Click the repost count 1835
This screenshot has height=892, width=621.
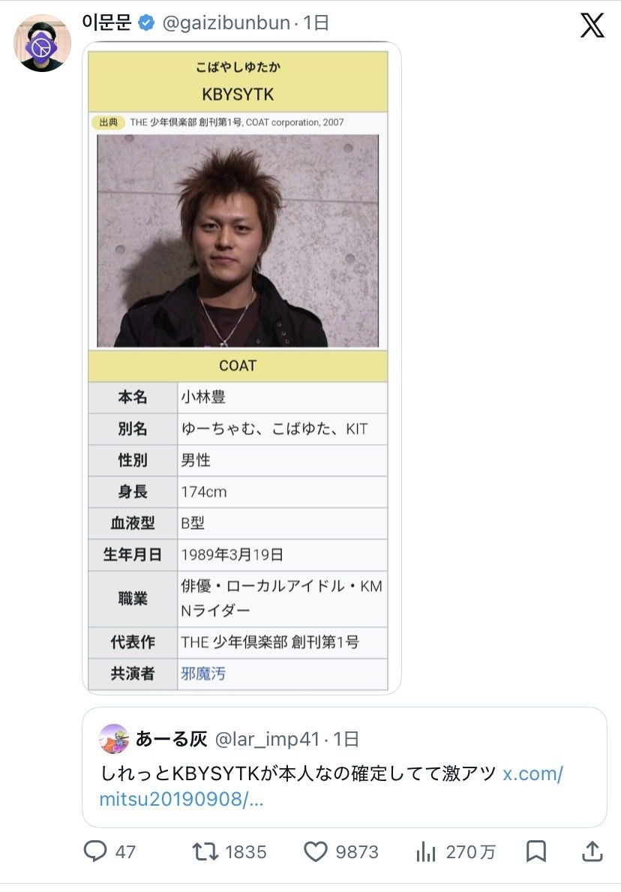pyautogui.click(x=246, y=851)
